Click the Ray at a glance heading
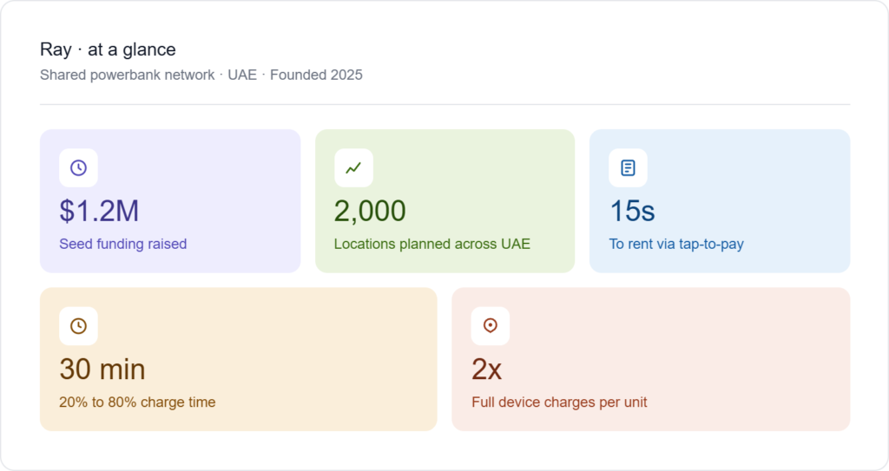This screenshot has width=889, height=471. (108, 49)
